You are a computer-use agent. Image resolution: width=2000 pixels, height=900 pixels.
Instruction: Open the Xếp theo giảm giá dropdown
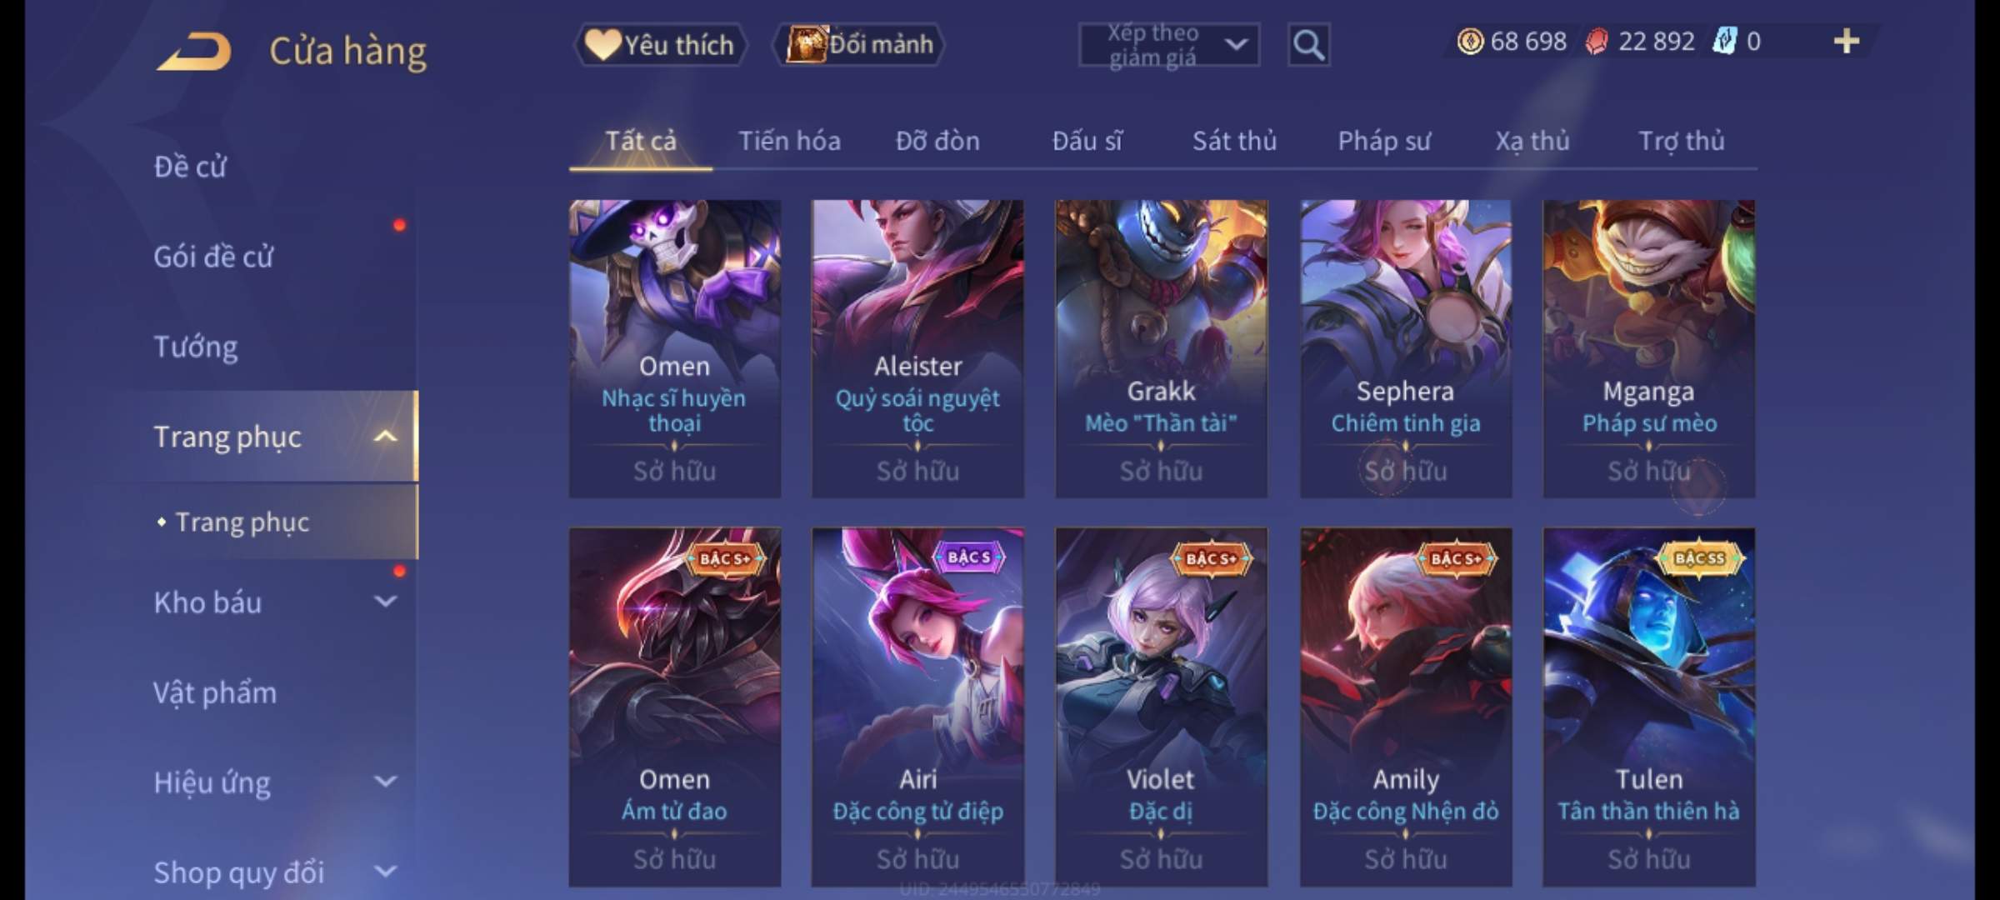click(1168, 45)
